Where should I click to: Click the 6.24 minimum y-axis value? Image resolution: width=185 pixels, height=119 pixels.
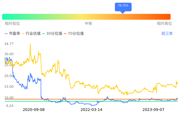coord(10,106)
